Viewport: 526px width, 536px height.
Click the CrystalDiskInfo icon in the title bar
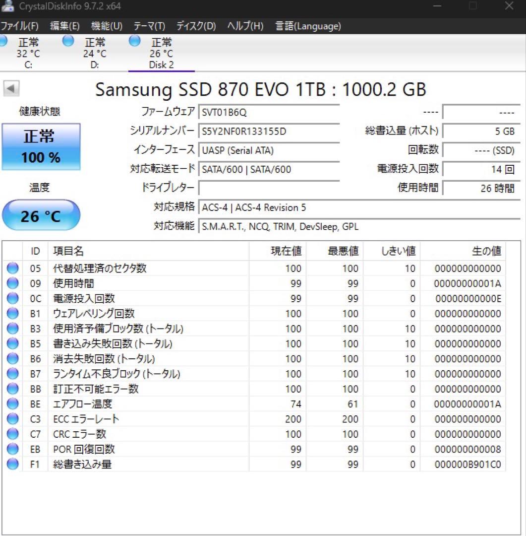click(x=9, y=7)
